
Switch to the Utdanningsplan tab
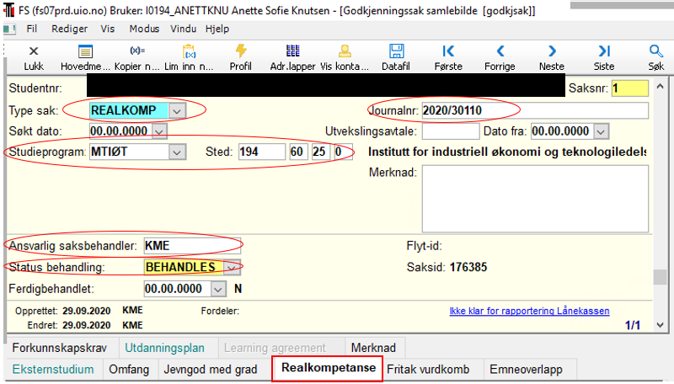click(164, 348)
